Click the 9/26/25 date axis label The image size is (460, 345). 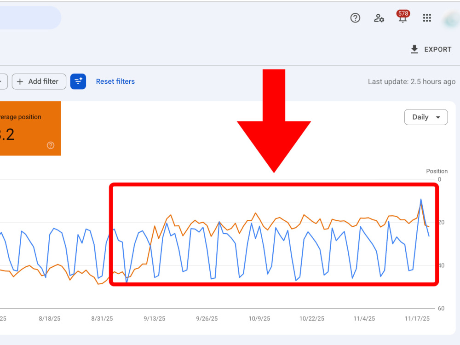[207, 319]
